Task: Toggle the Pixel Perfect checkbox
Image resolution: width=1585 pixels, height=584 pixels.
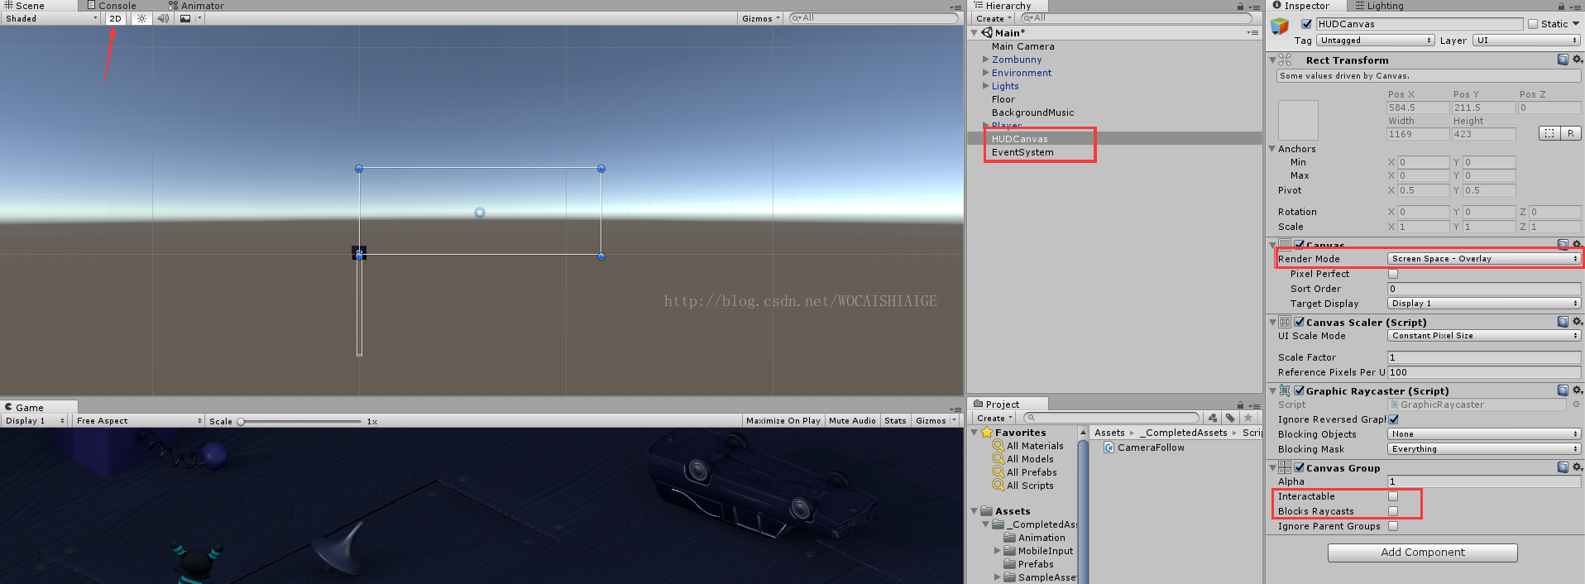Action: click(1393, 274)
